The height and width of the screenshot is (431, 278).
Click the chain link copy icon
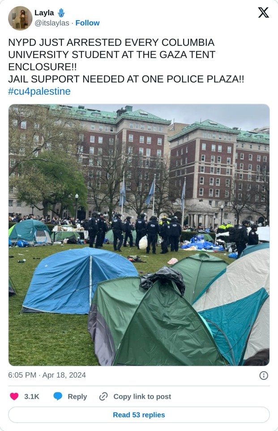click(103, 396)
